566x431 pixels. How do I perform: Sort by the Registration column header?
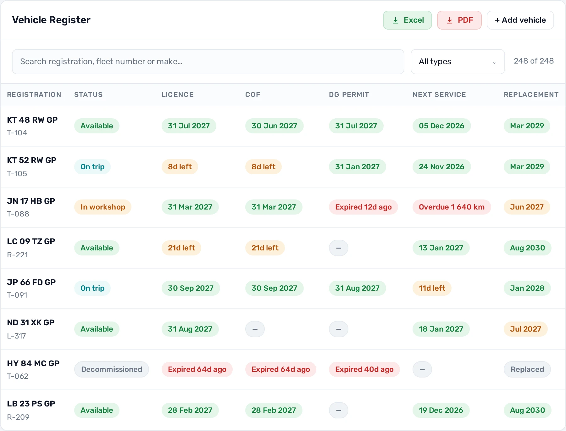coord(34,95)
